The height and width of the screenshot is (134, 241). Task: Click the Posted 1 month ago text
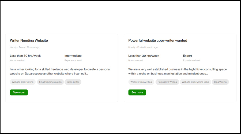click(x=148, y=47)
